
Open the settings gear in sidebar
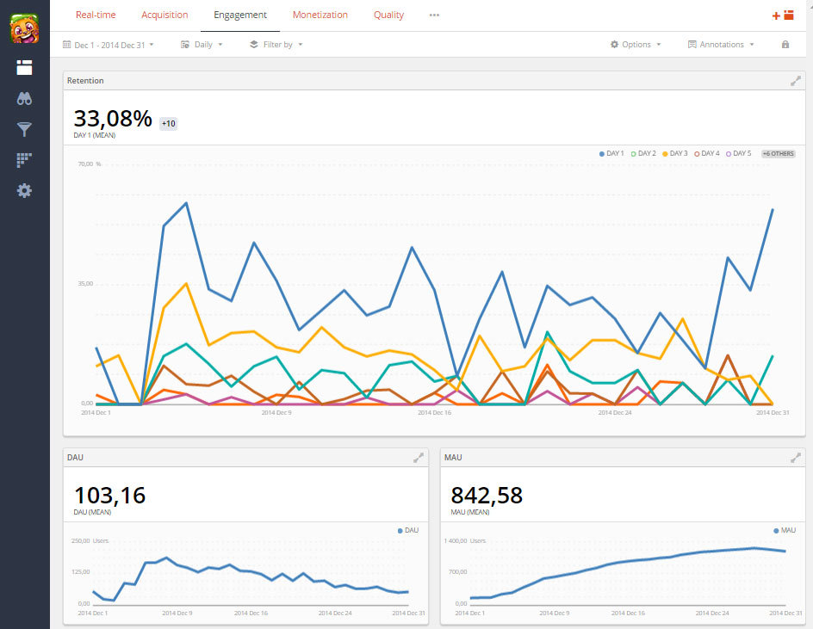click(24, 191)
